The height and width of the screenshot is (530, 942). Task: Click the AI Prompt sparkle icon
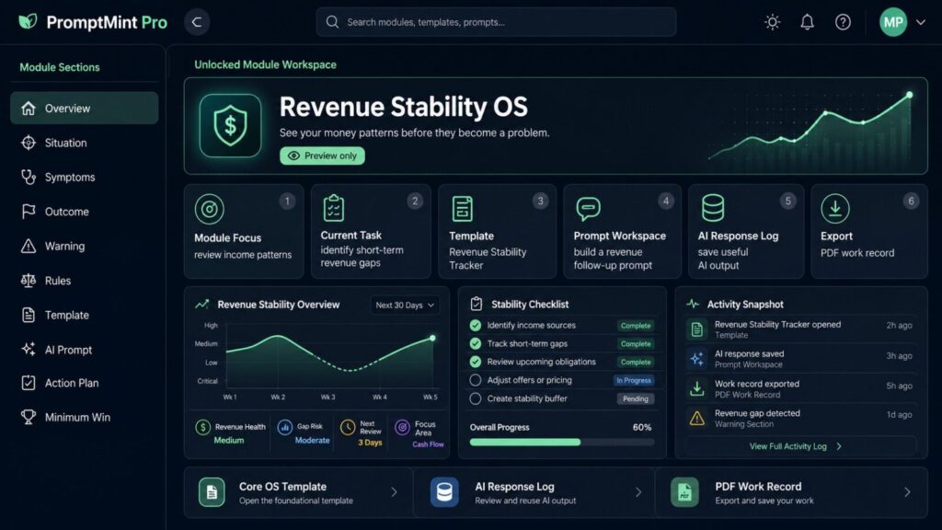tap(29, 349)
